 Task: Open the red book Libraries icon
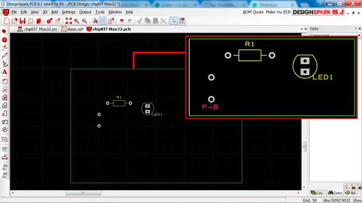pos(39,21)
